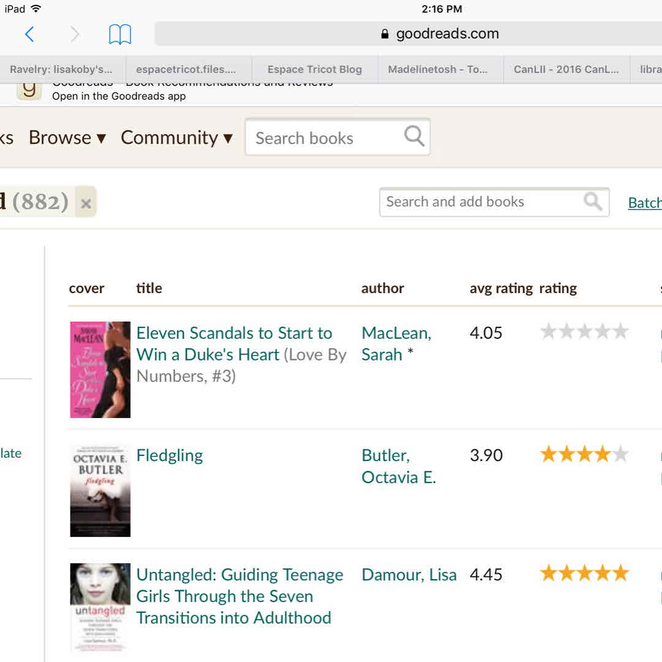The width and height of the screenshot is (662, 662).
Task: Rate Eleven Scandals five stars
Action: coord(621,332)
